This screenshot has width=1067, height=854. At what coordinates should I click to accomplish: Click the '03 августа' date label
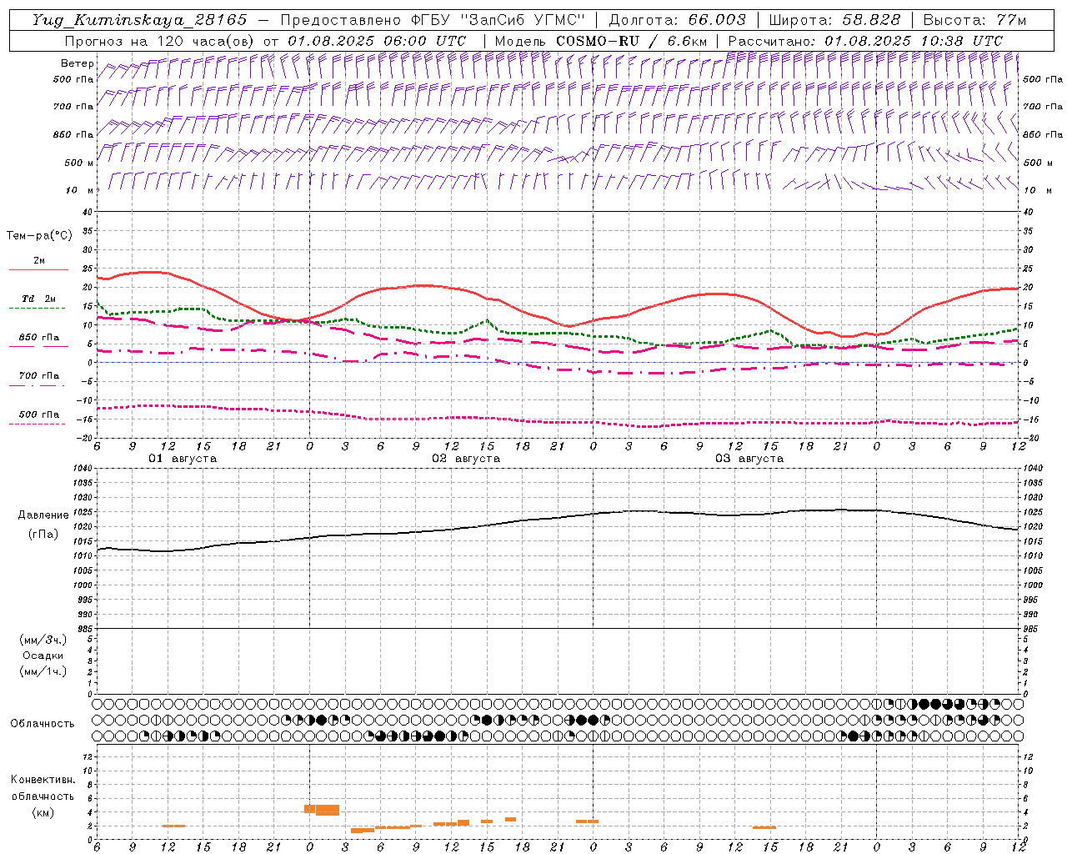point(749,459)
